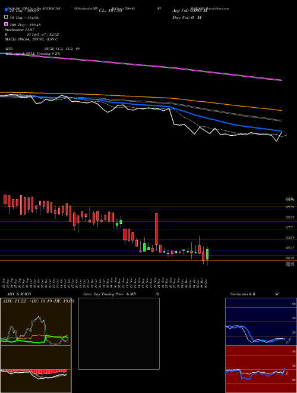Click the 'Day Vol: 0 M' label
297x393 pixels.
coord(187,17)
